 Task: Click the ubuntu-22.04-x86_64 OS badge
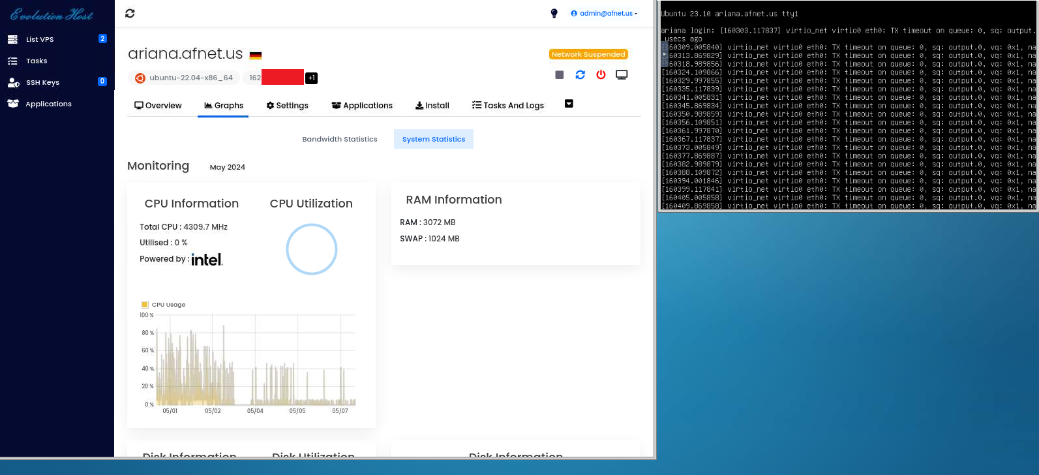(x=185, y=78)
